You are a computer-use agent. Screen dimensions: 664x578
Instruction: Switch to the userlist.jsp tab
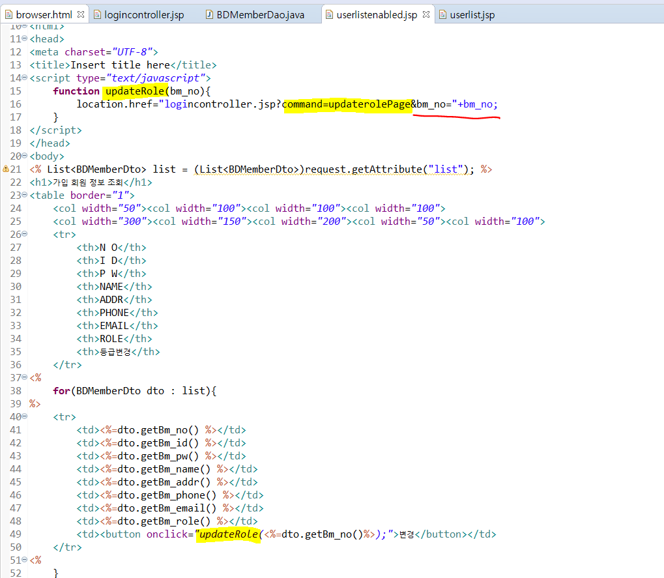pyautogui.click(x=472, y=15)
